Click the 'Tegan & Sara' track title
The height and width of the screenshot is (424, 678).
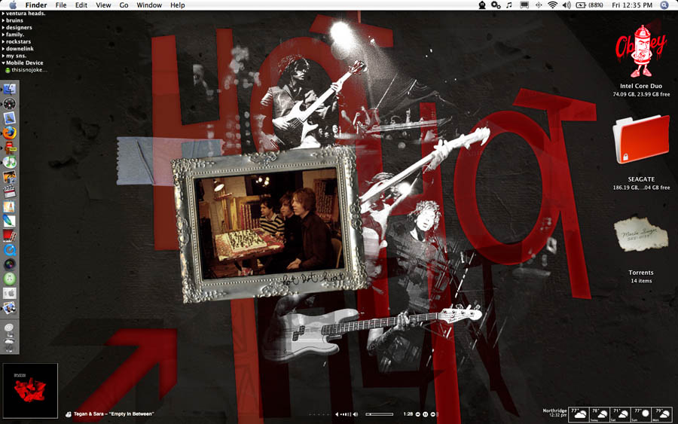point(113,414)
